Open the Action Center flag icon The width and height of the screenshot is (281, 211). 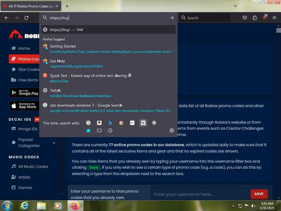247,206
